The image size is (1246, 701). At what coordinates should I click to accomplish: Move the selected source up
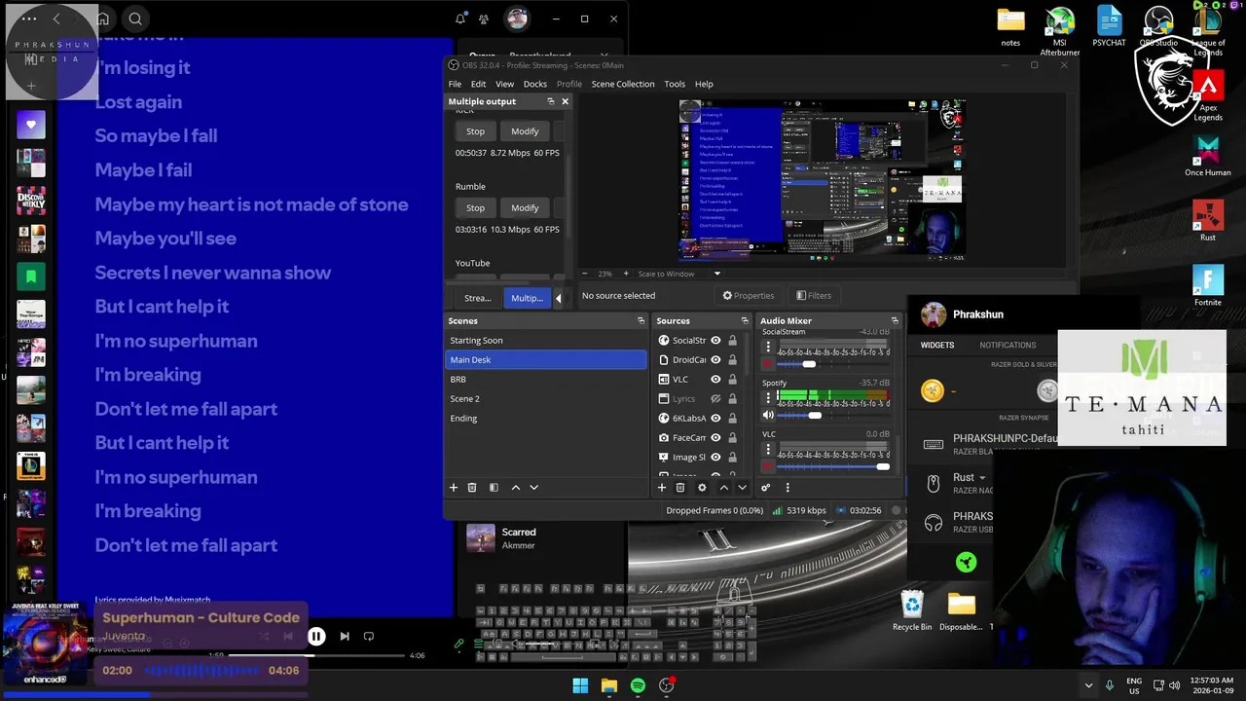pos(723,488)
